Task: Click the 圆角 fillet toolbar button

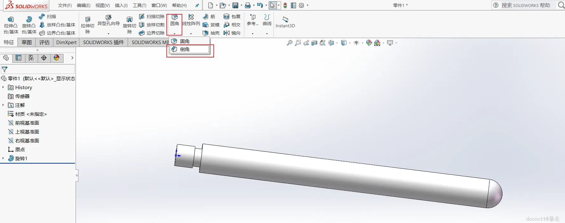Action: [x=174, y=20]
